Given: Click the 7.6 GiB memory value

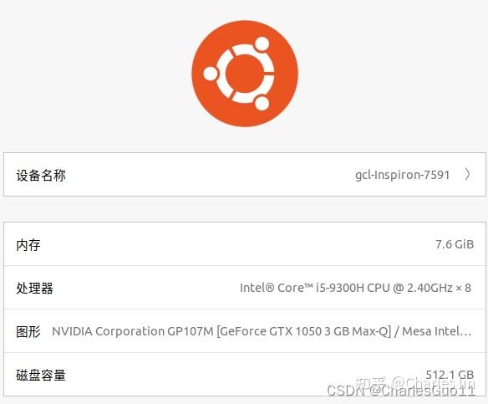Looking at the screenshot, I should (x=455, y=244).
